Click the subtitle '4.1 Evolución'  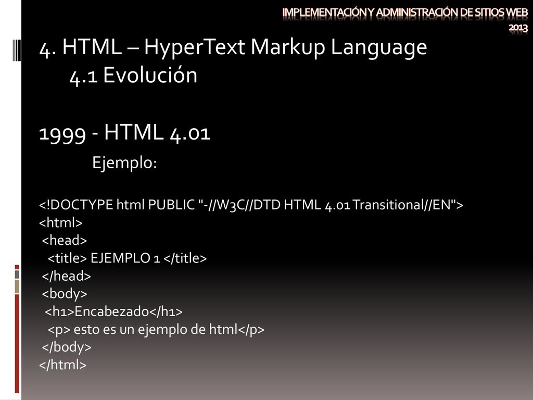pyautogui.click(x=133, y=75)
